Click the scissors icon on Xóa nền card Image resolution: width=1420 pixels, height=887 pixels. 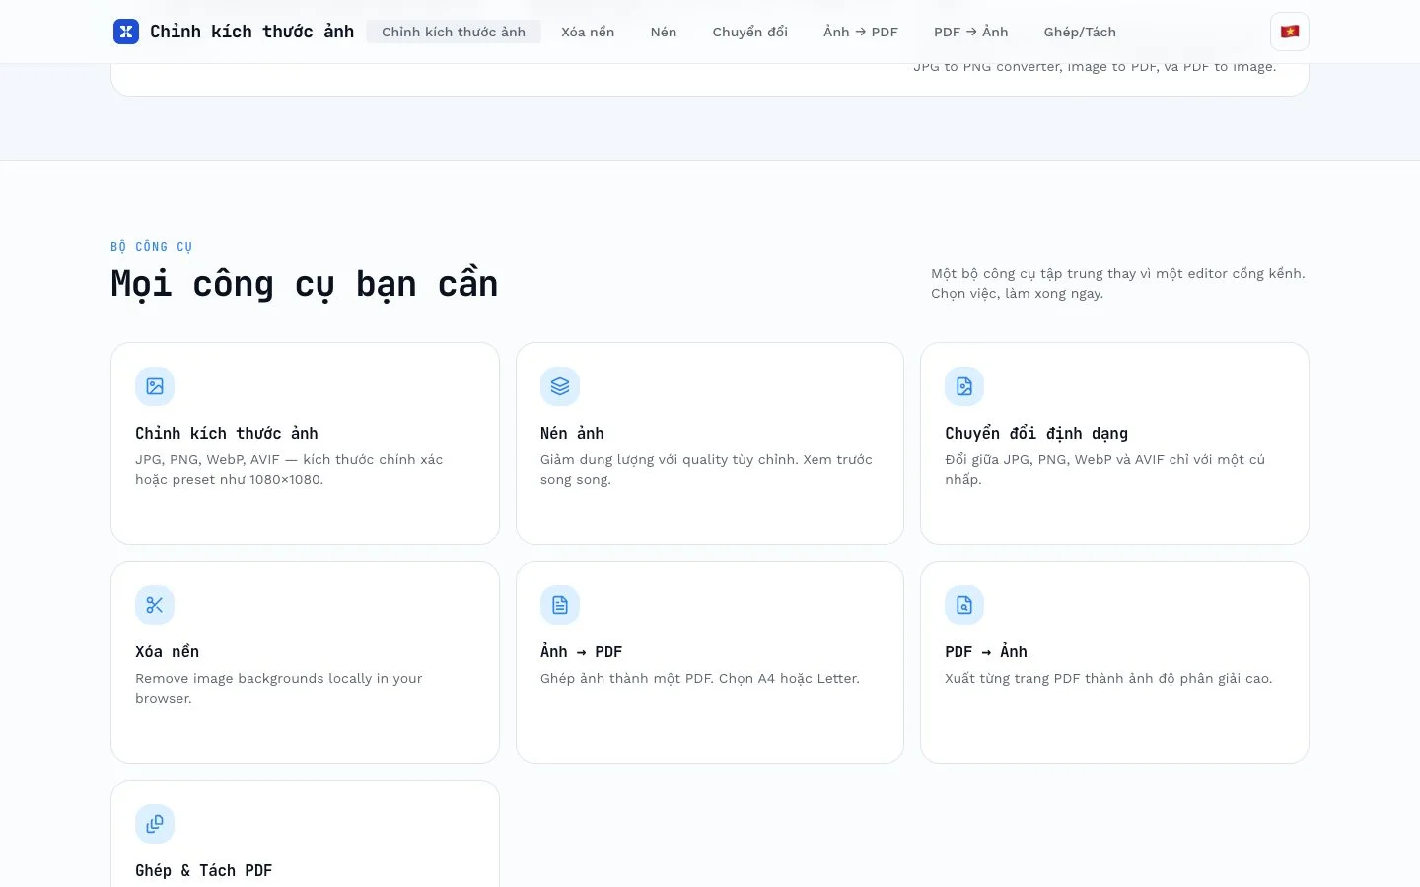pos(155,605)
